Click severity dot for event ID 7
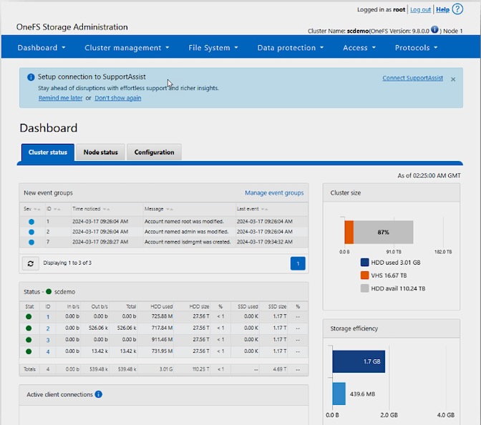Viewport: 481px width, 425px height. (x=31, y=243)
